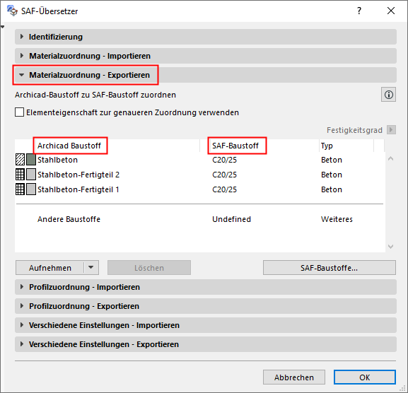Image resolution: width=408 pixels, height=393 pixels.
Task: Expand Verschiedene Einstellungen - Importieren section
Action: tap(206, 325)
